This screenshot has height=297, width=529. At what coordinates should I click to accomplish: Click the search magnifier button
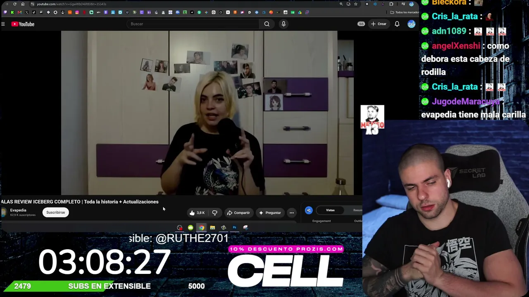pyautogui.click(x=267, y=24)
